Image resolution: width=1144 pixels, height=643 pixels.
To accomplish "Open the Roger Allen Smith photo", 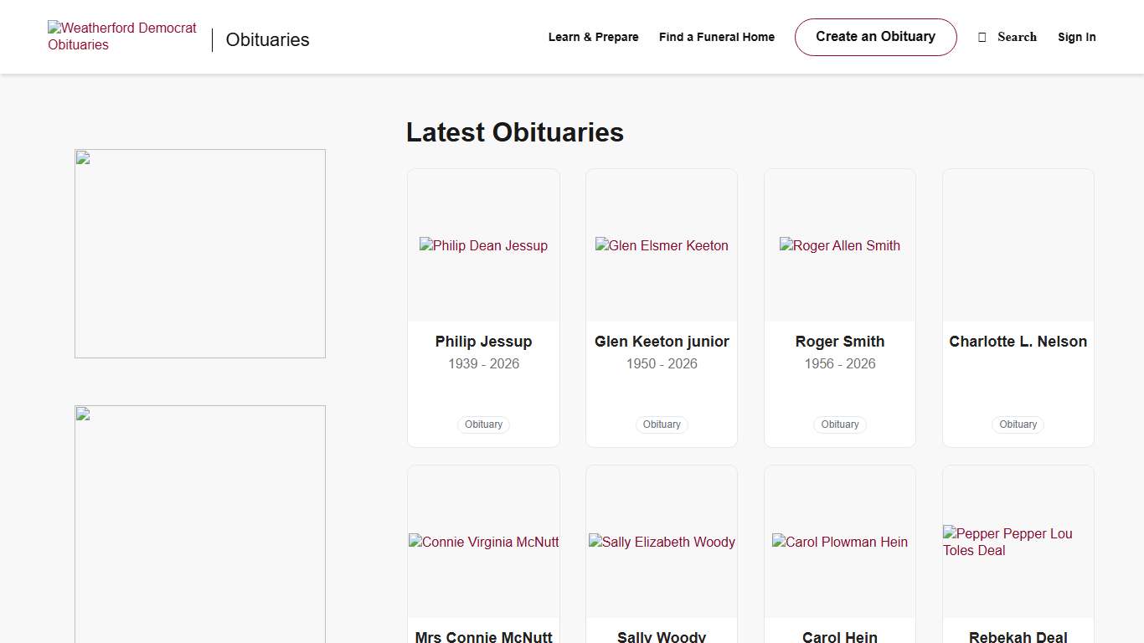I will click(x=839, y=245).
